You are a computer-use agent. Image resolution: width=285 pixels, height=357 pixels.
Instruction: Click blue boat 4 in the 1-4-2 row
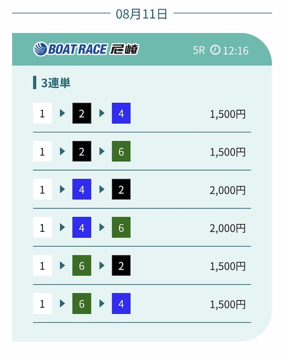82,189
